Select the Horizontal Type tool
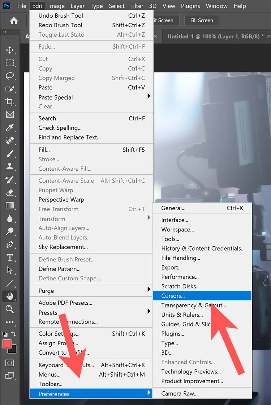Viewport: 271px width, 405px height. coord(10,257)
